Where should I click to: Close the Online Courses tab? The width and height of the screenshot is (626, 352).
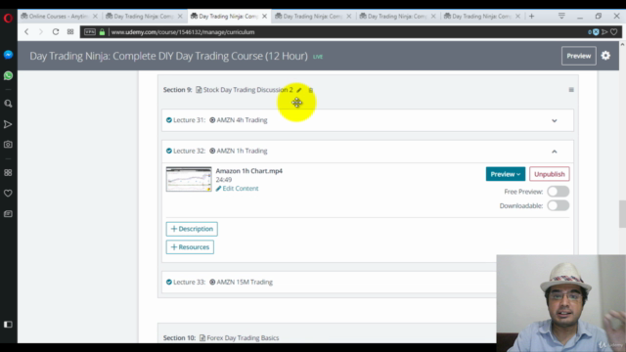(x=95, y=16)
